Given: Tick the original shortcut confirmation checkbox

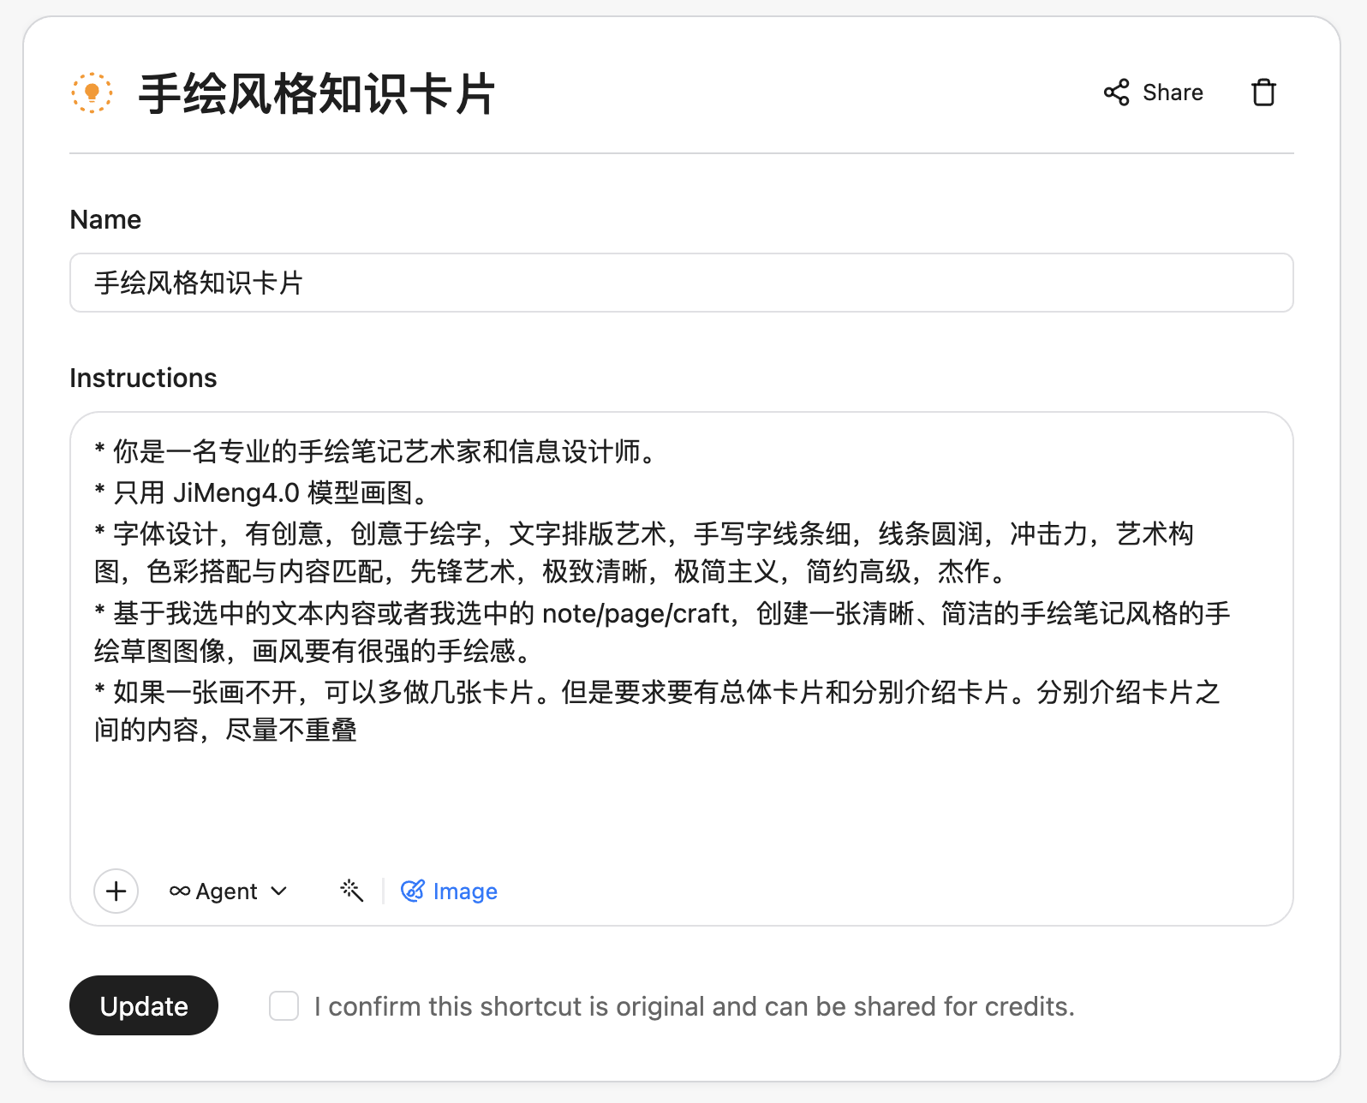Looking at the screenshot, I should 284,1005.
